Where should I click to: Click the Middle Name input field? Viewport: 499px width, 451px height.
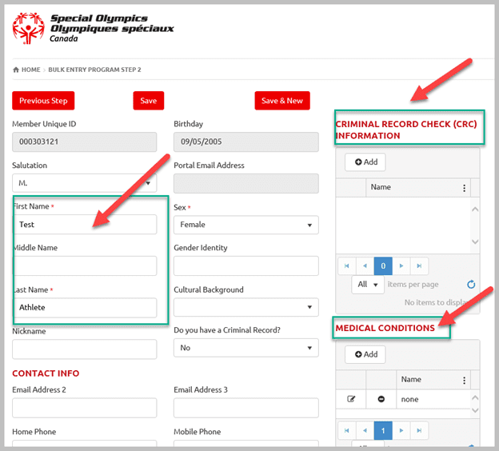click(x=86, y=265)
